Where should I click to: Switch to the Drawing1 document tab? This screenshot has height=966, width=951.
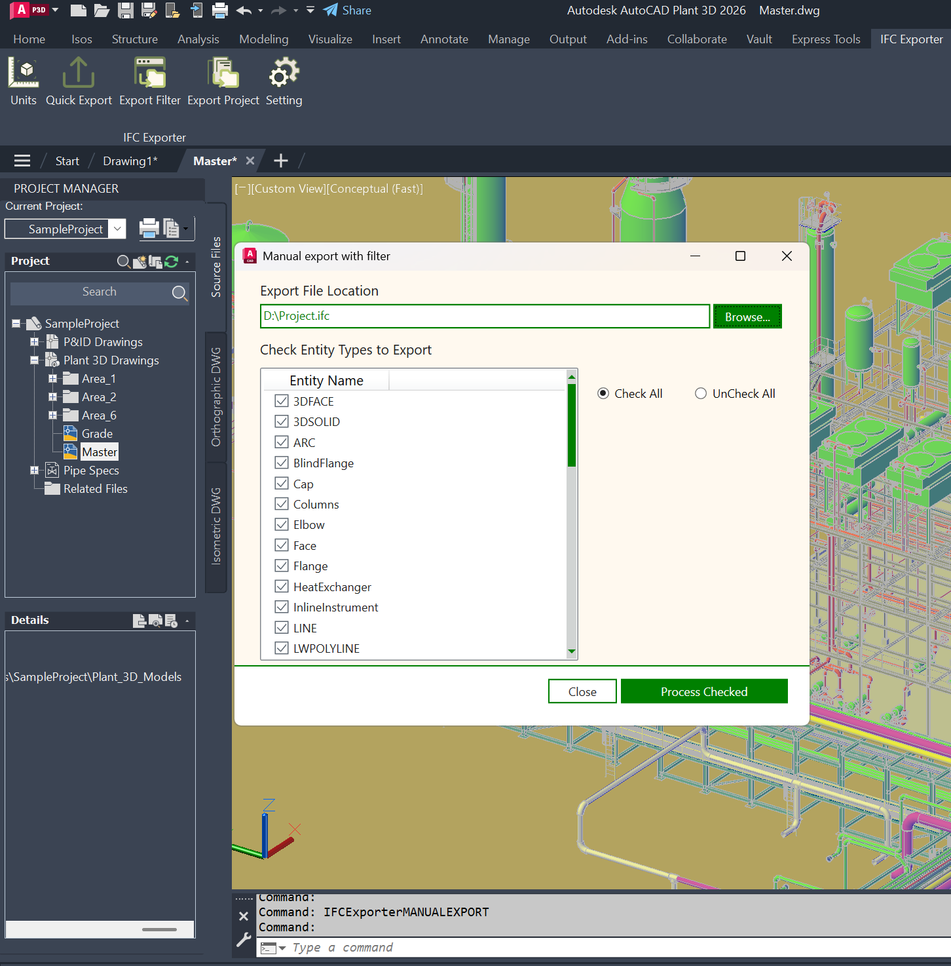pyautogui.click(x=130, y=161)
